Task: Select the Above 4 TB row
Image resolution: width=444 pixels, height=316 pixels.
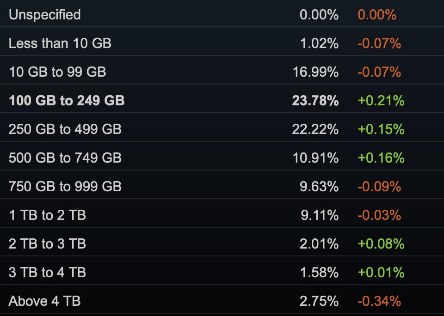Action: tap(222, 299)
